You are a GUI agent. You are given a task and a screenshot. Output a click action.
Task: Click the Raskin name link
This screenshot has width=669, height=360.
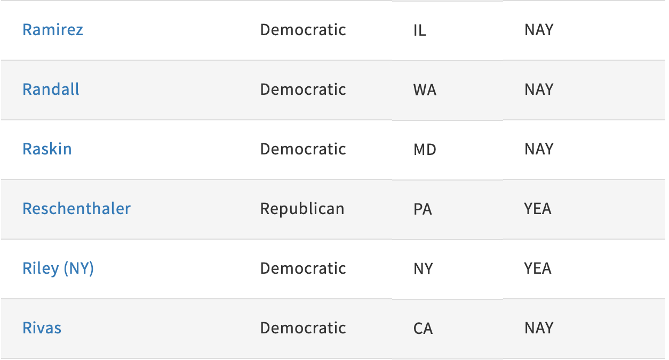(x=47, y=149)
